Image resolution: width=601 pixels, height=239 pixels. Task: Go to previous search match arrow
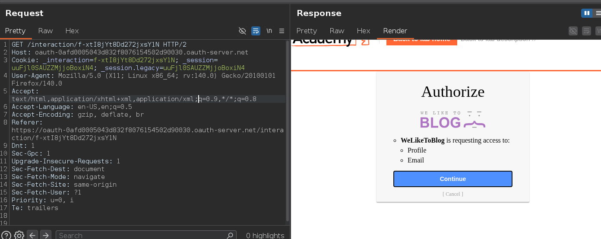click(x=32, y=235)
